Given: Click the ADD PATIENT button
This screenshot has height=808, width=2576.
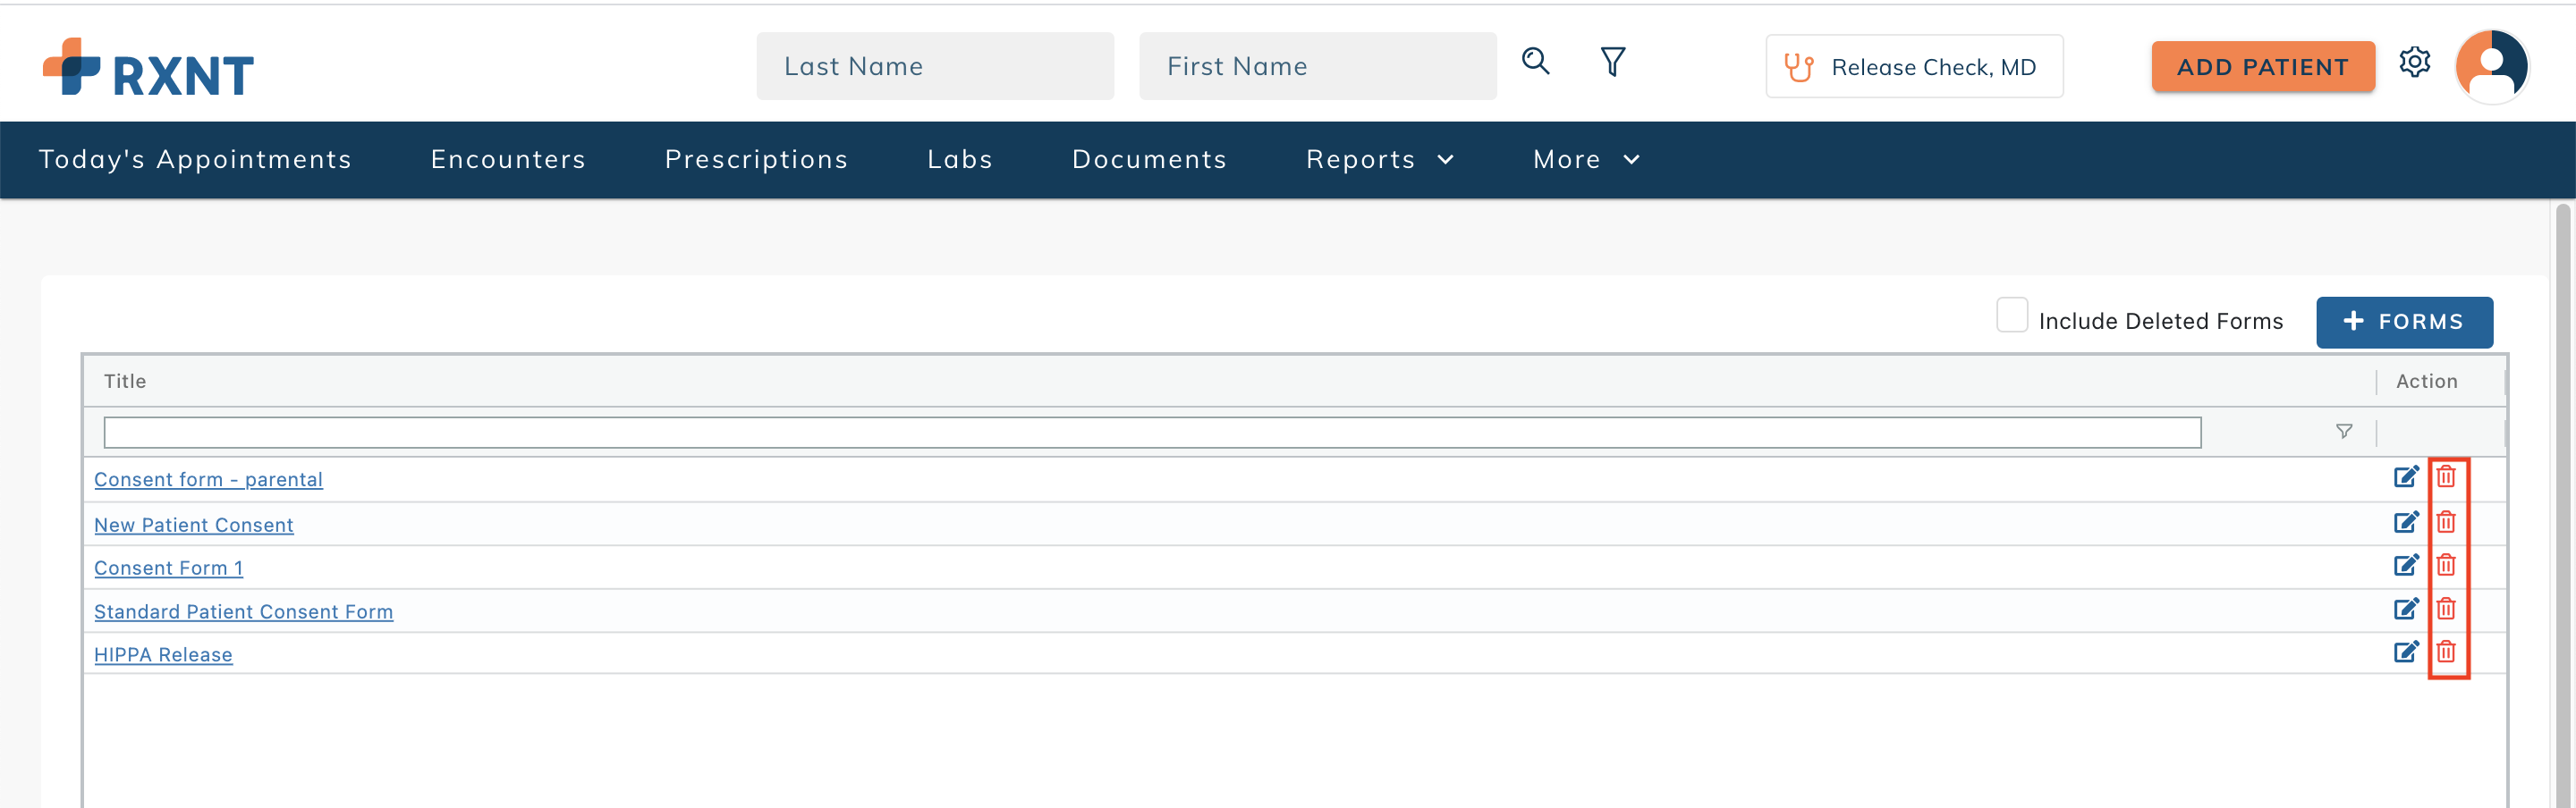Looking at the screenshot, I should (2262, 67).
